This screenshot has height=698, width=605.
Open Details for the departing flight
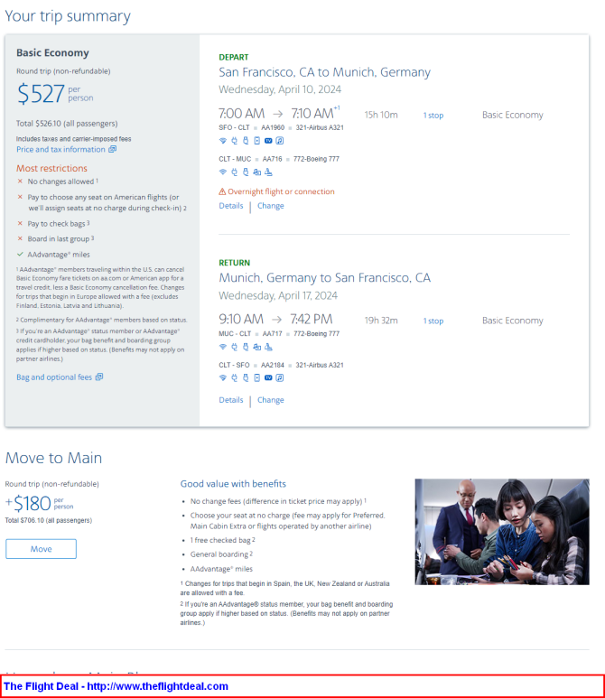(231, 206)
